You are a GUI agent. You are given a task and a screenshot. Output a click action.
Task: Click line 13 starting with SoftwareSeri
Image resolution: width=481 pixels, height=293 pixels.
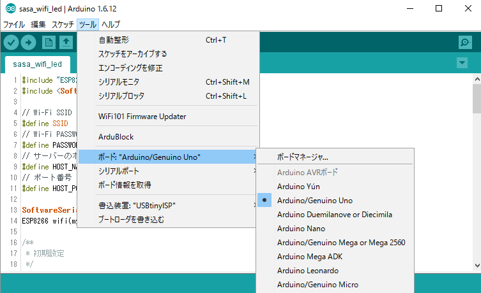tap(49, 210)
